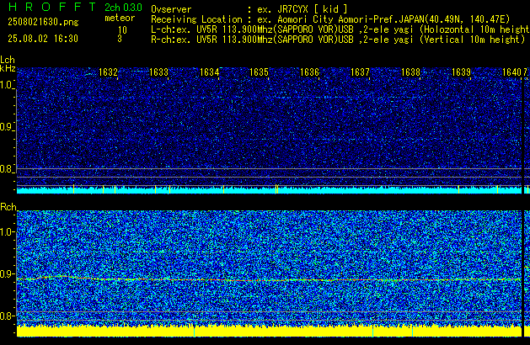The image size is (530, 345).
Task: Select the 1640 time marker
Action: pos(511,72)
